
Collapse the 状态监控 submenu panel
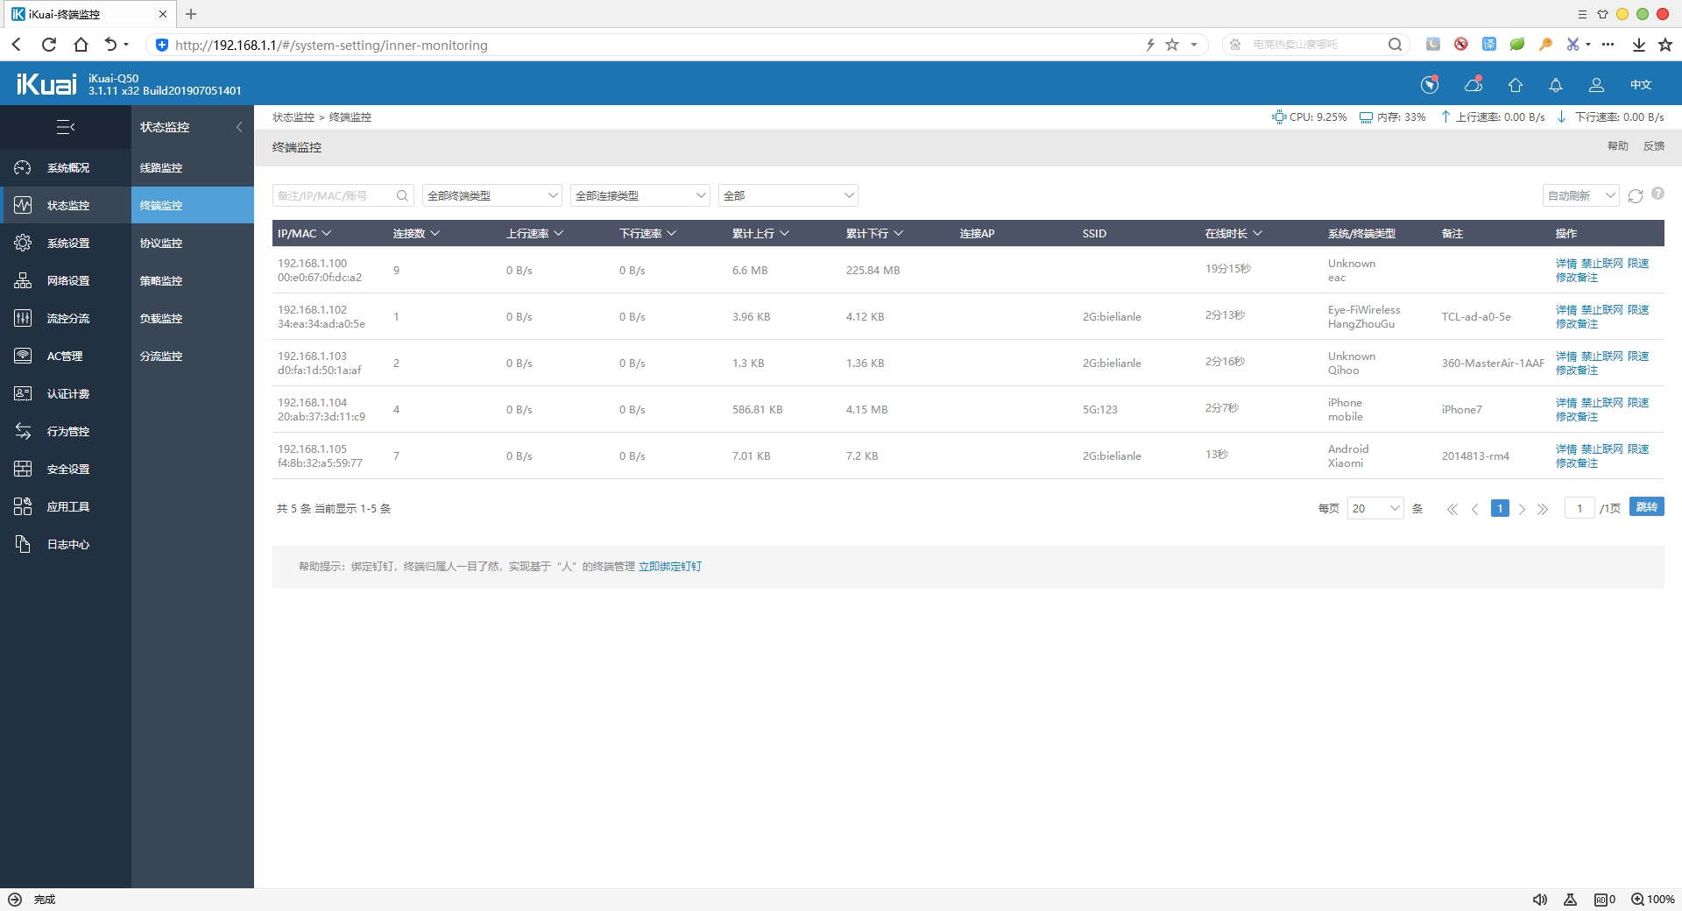coord(238,127)
